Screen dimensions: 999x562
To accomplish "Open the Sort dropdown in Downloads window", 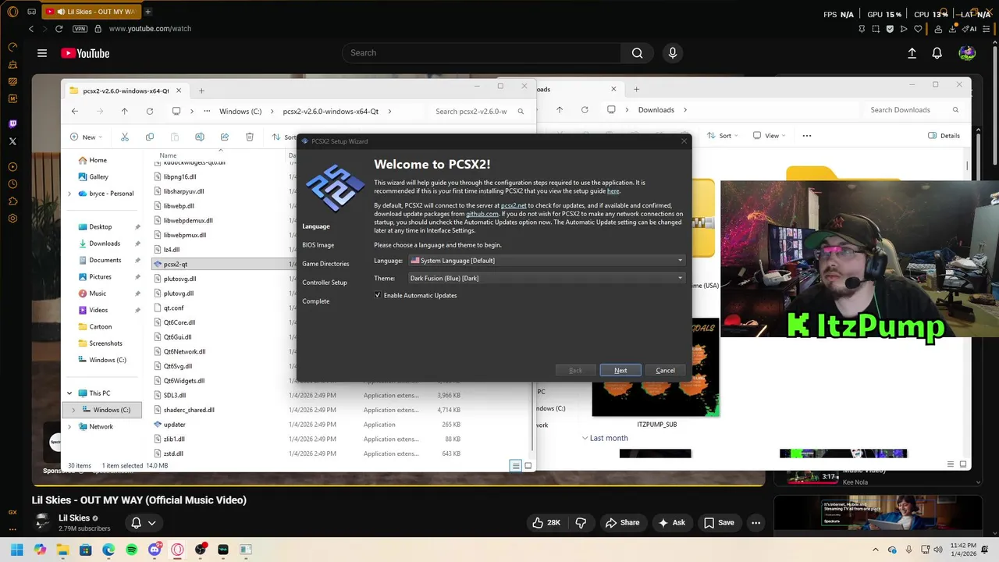I will pos(722,135).
